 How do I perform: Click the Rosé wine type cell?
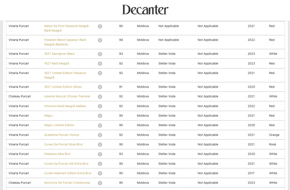[272, 144]
